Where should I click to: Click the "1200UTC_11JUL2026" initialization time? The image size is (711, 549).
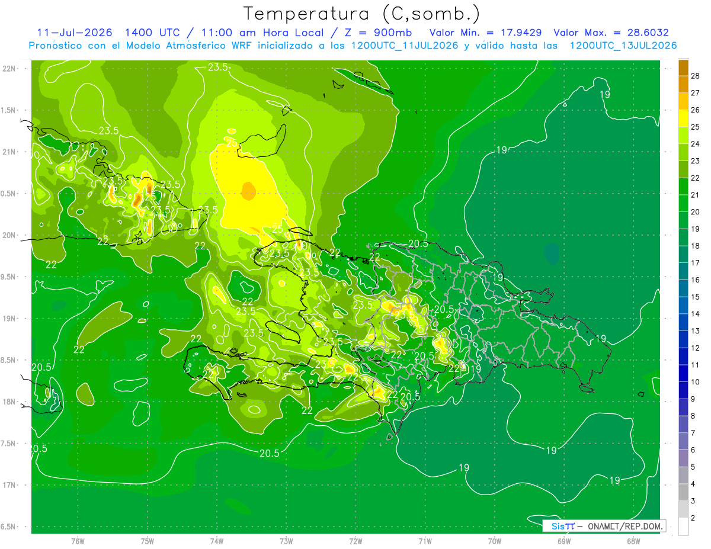pyautogui.click(x=405, y=46)
